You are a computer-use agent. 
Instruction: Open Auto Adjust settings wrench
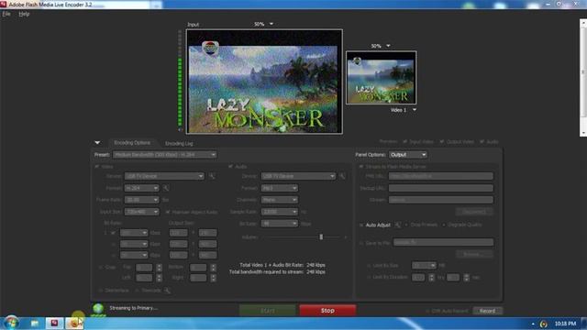coord(397,225)
